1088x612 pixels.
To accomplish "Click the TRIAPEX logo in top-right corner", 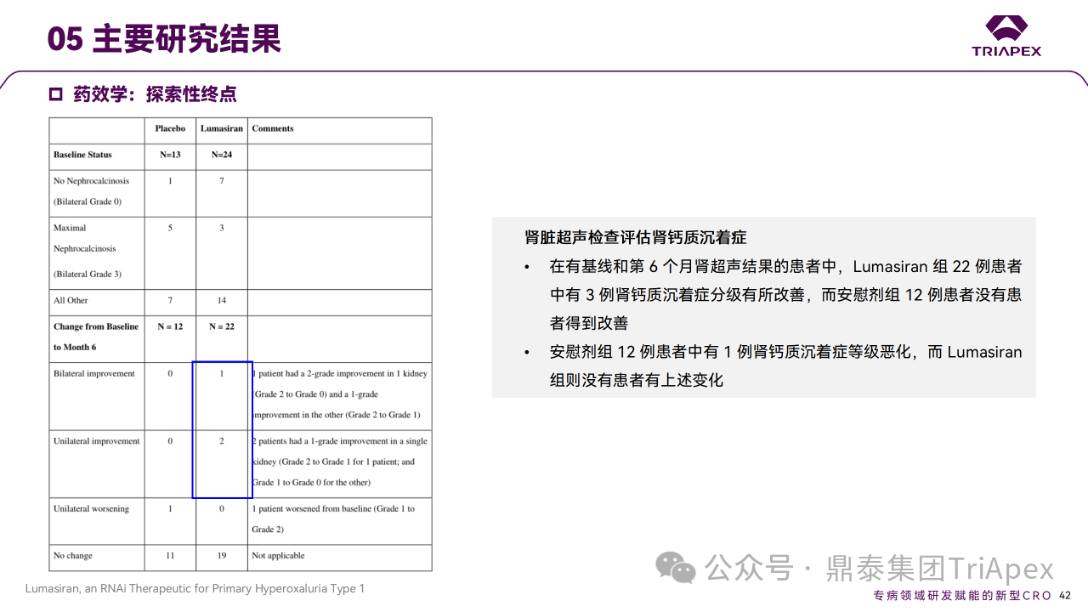I will coord(1006,36).
